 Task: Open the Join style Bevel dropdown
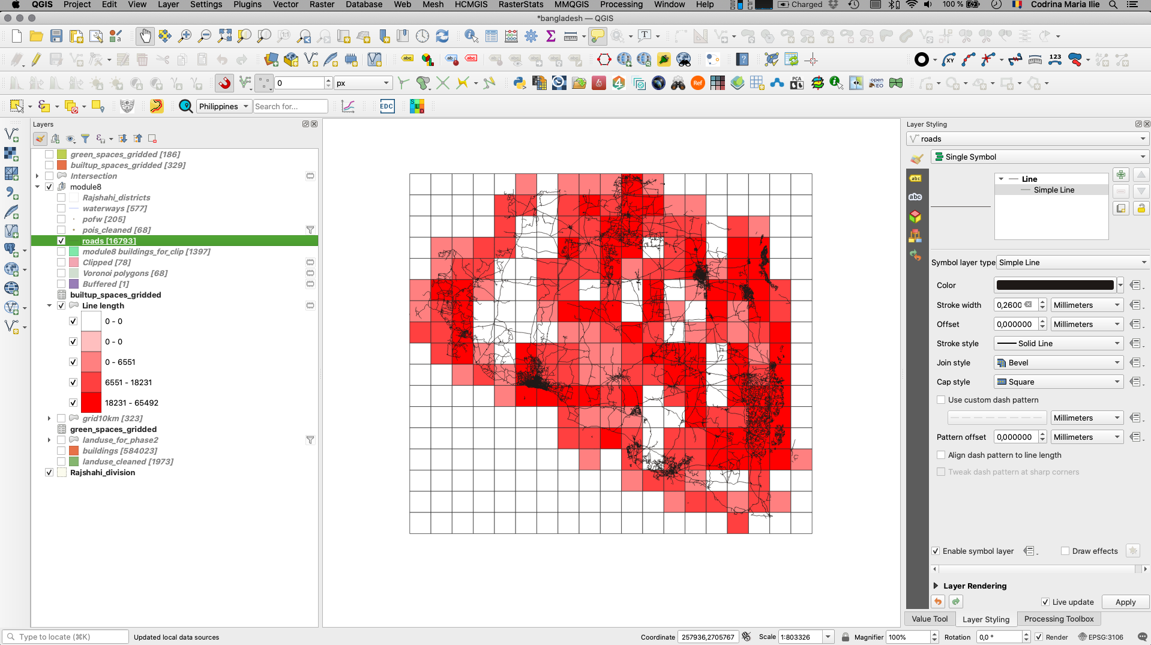(x=1059, y=362)
